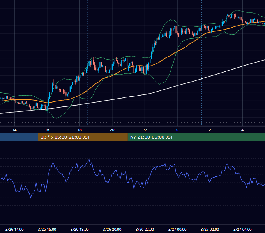The height and width of the screenshot is (233, 265).
Task: Click the 4 hour label on price chart axis
Action: click(242, 130)
